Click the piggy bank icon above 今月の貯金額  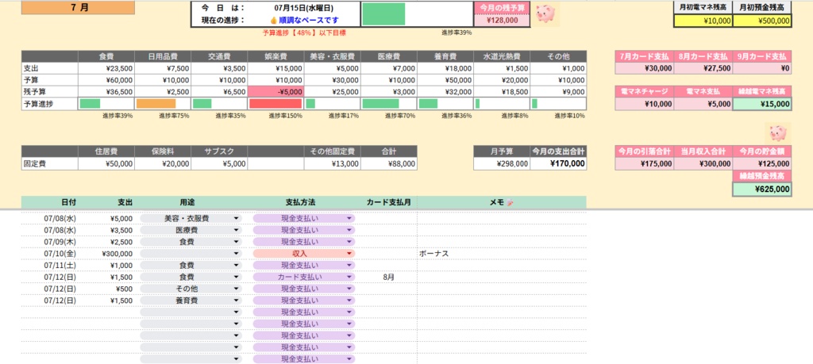(778, 133)
